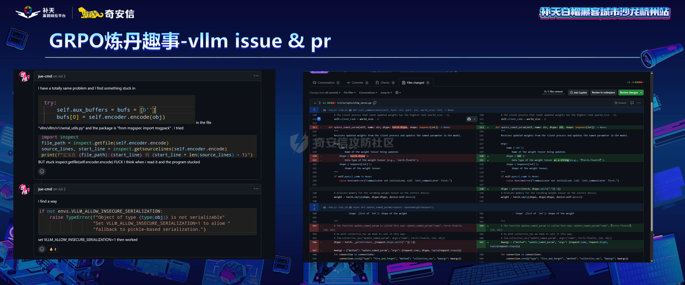Click the 'raise TypeError' code block
The image size is (685, 285).
148,221
